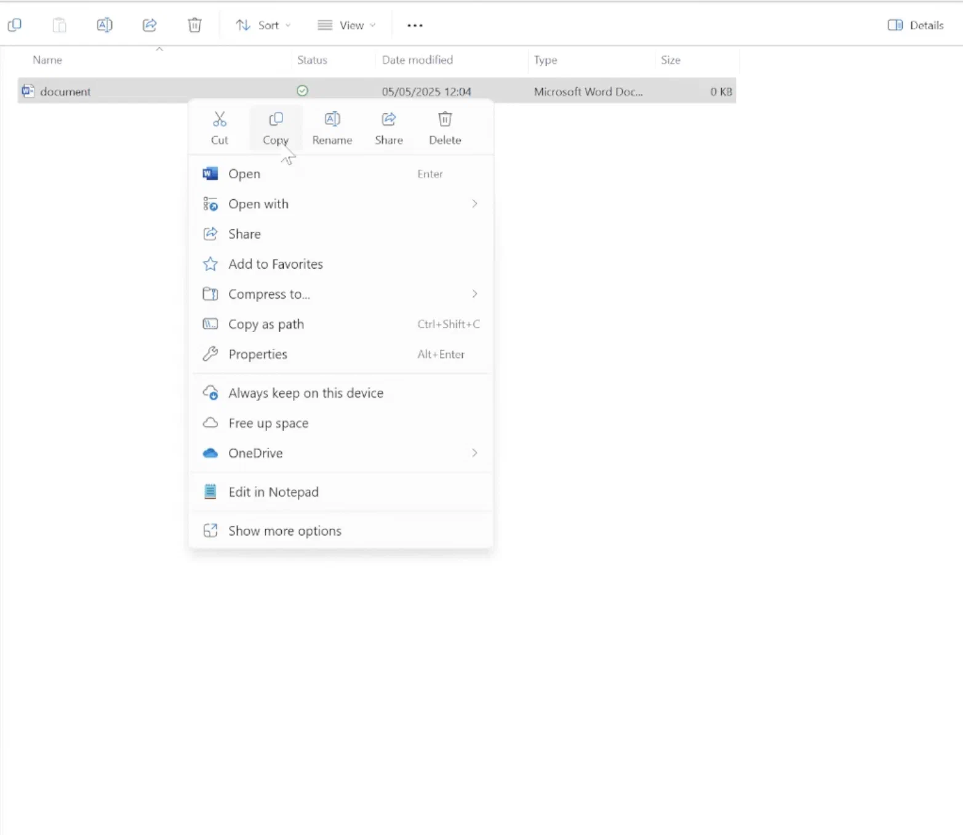Sort by the Size column header
Viewport: 963px width, 835px height.
(x=671, y=60)
